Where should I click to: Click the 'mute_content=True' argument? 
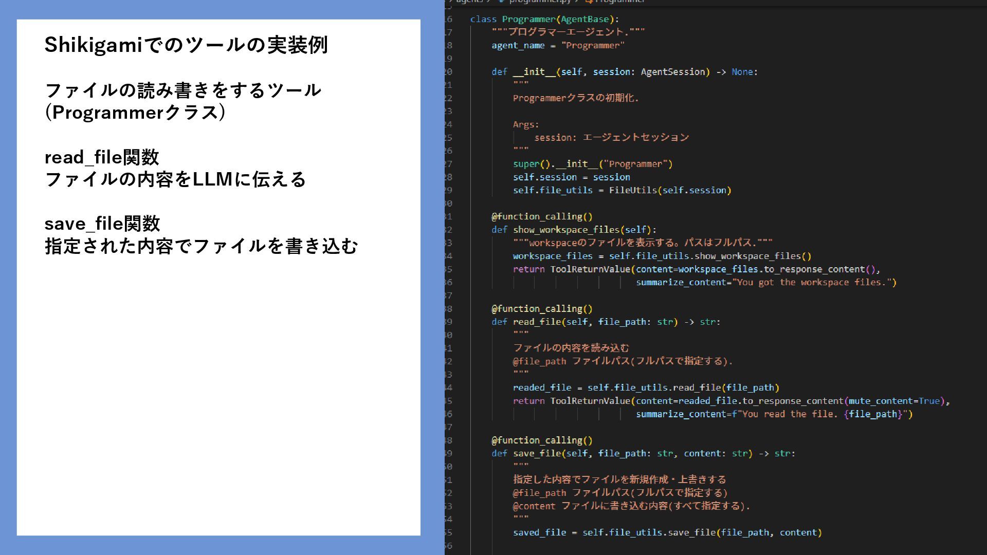point(894,401)
